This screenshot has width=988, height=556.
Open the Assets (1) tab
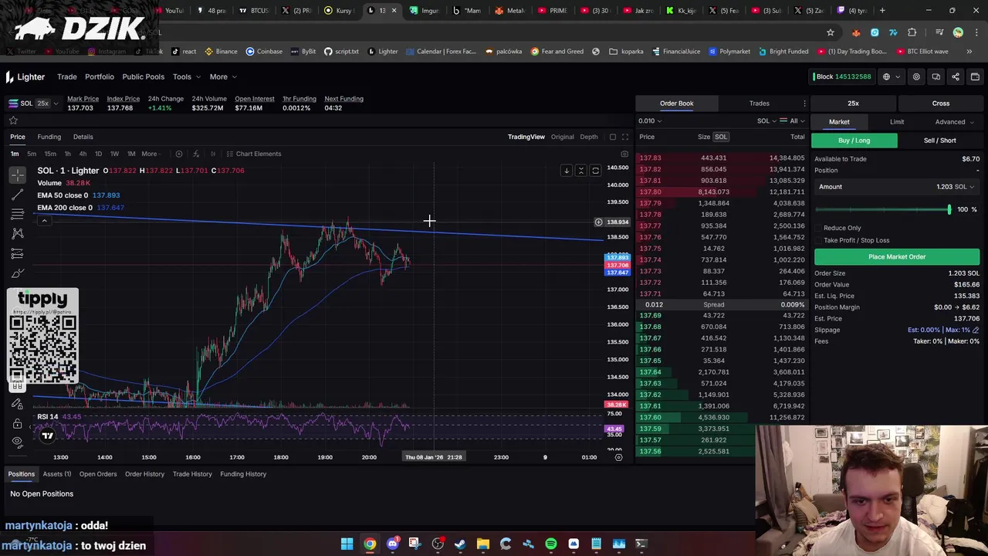[57, 474]
